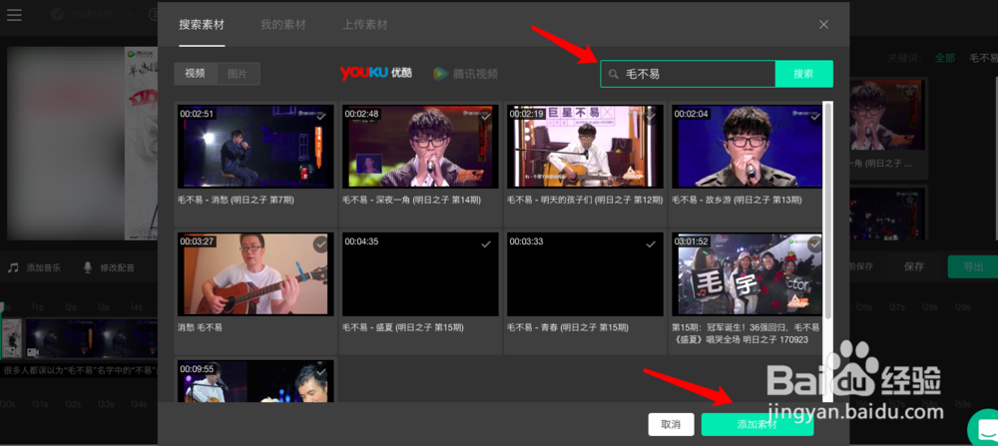998x446 pixels.
Task: Select the 视频 type toggle
Action: [196, 73]
